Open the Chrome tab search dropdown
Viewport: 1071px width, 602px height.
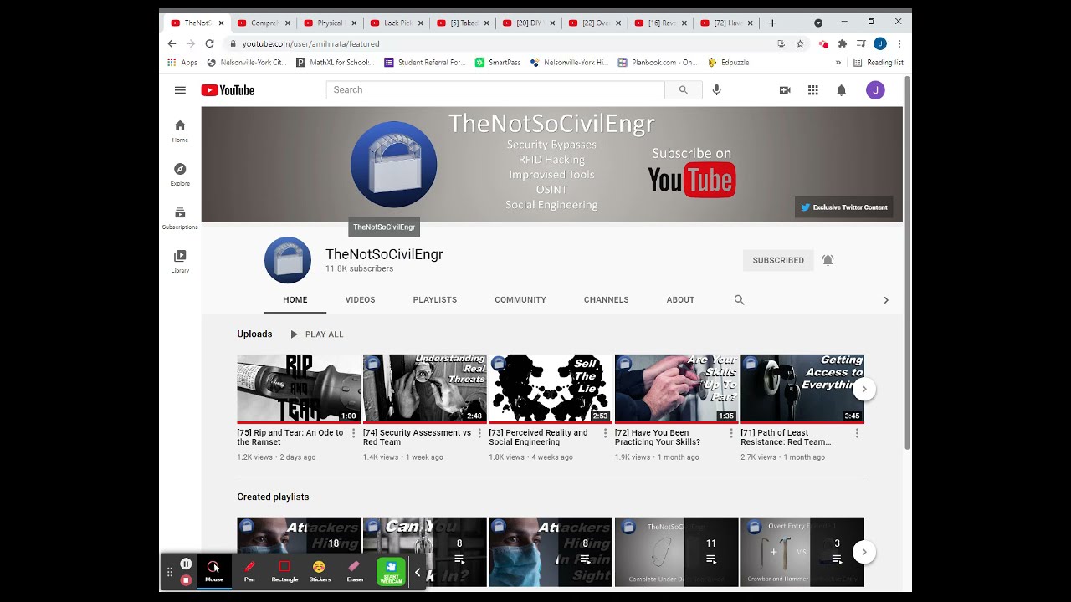[818, 23]
